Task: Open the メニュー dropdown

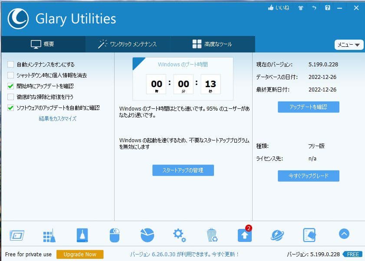Action: click(349, 45)
